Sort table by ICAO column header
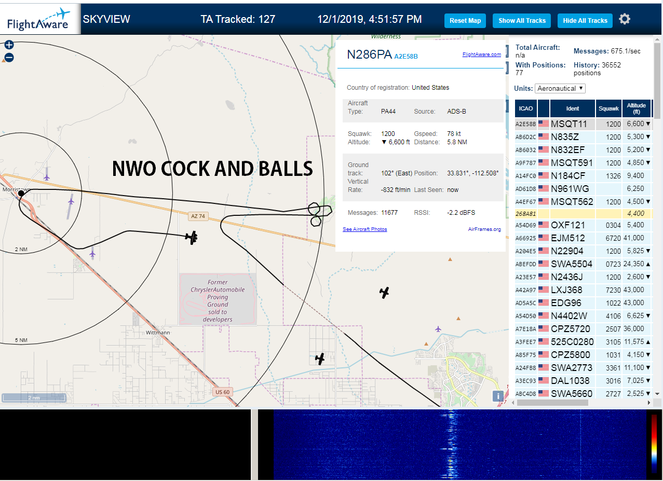The width and height of the screenshot is (663, 481). pyautogui.click(x=526, y=108)
